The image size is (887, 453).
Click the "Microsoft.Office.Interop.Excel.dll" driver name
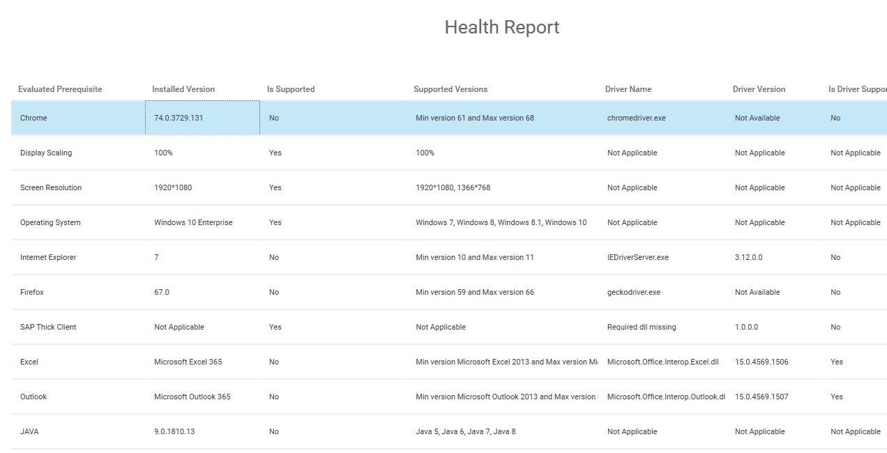tap(663, 362)
